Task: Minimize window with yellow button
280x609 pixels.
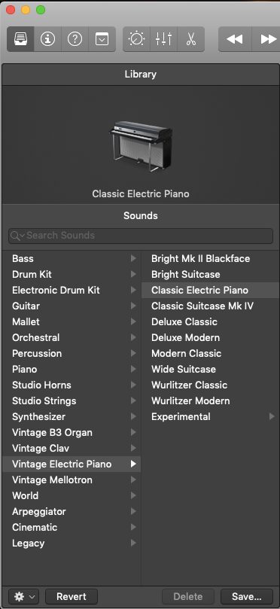Action: point(26,10)
